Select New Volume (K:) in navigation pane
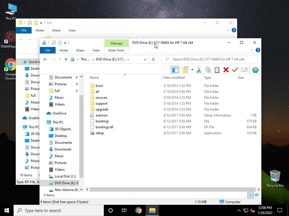 pos(64,190)
